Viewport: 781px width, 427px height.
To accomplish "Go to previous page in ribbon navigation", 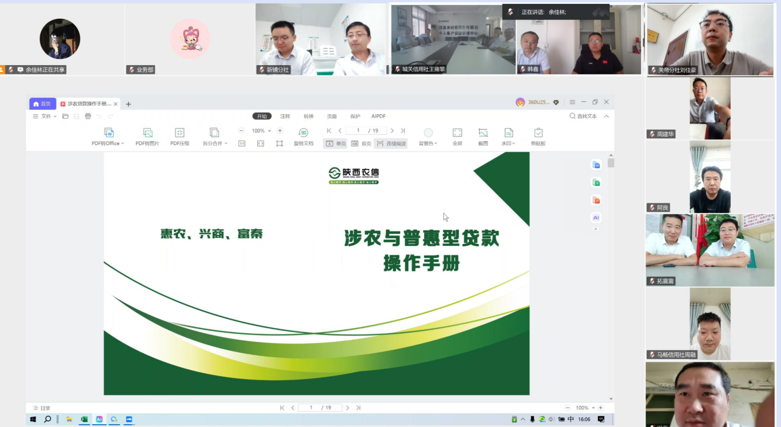I will tap(340, 131).
